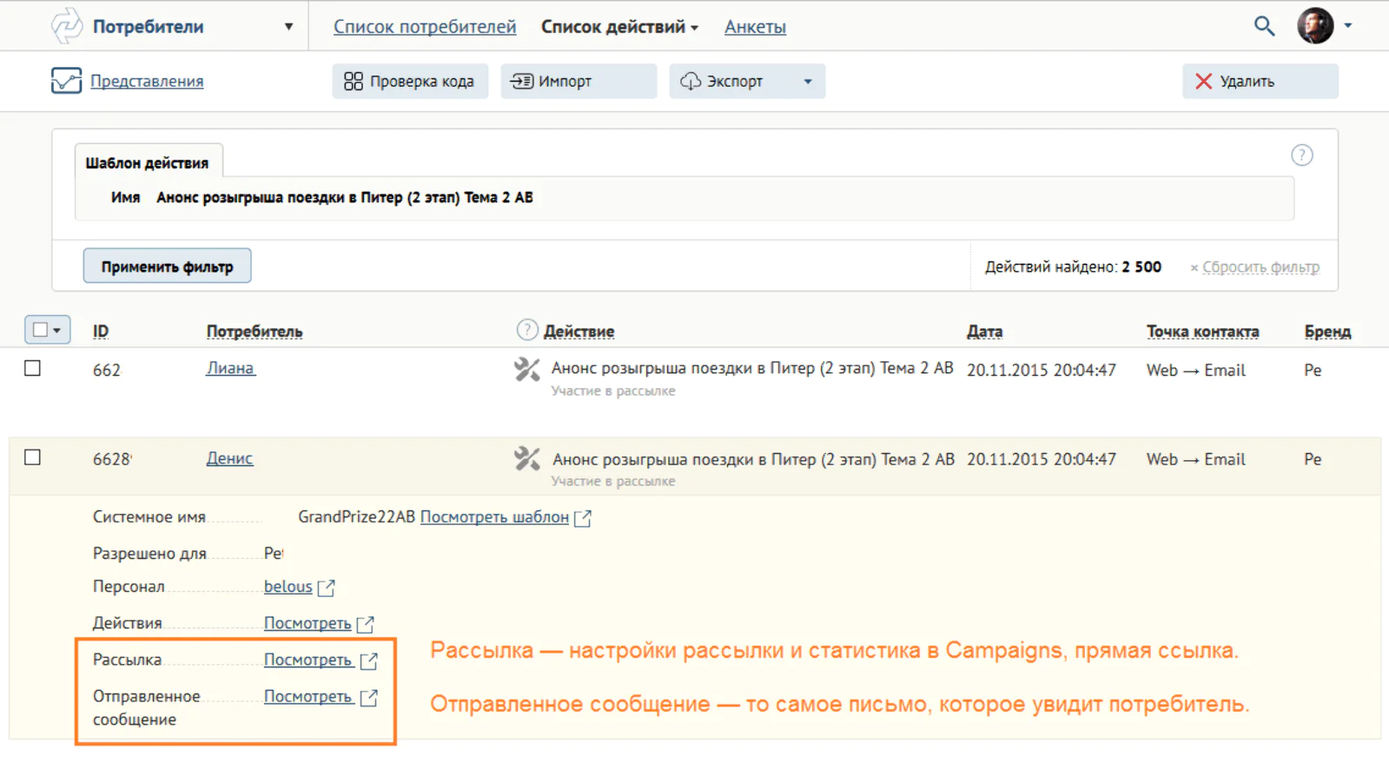This screenshot has width=1389, height=769.
Task: Click the ID 6628 cell
Action: pyautogui.click(x=112, y=459)
